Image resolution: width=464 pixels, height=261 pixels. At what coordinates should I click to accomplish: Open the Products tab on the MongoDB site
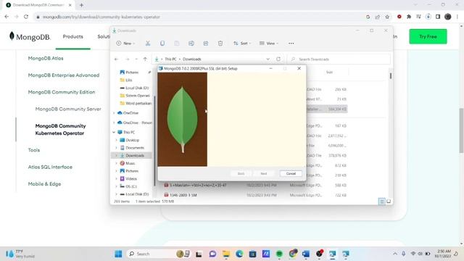(x=72, y=37)
